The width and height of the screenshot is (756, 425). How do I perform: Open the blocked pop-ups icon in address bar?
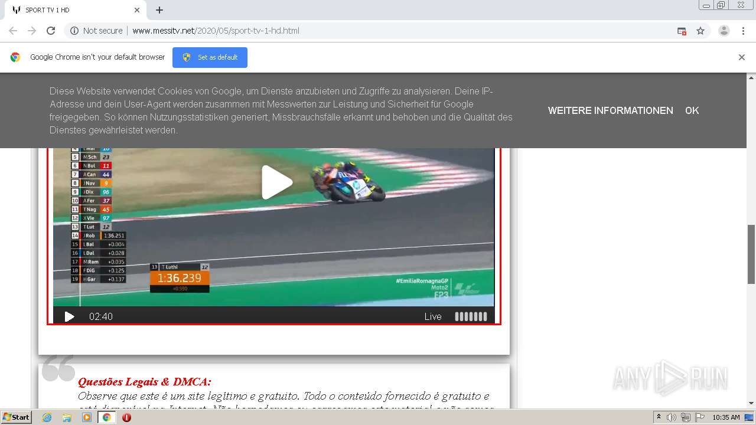click(682, 31)
